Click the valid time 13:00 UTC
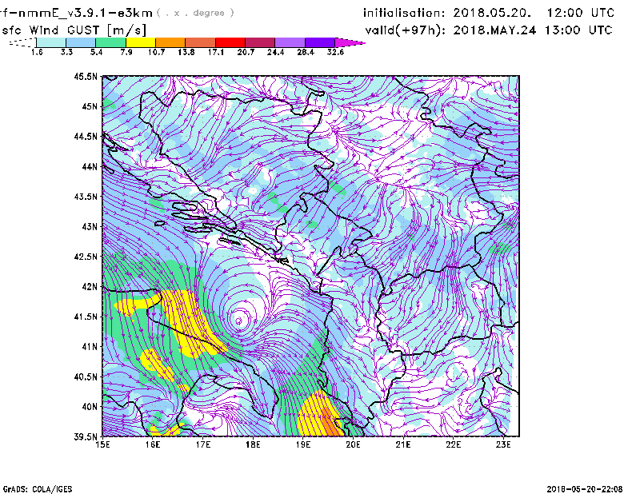The height and width of the screenshot is (494, 640). 578,30
